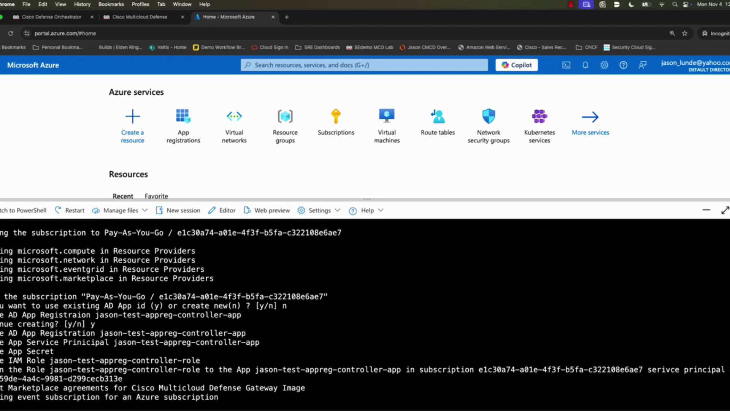The height and width of the screenshot is (411, 730).
Task: Open Azure help question mark icon
Action: pyautogui.click(x=623, y=65)
